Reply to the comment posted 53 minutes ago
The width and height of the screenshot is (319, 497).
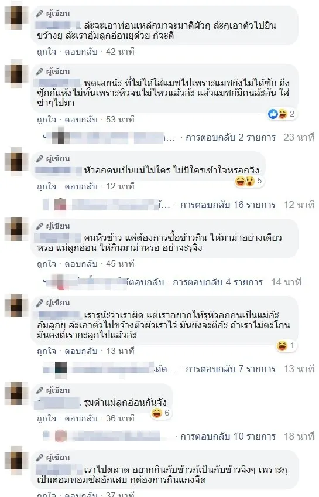pos(81,120)
